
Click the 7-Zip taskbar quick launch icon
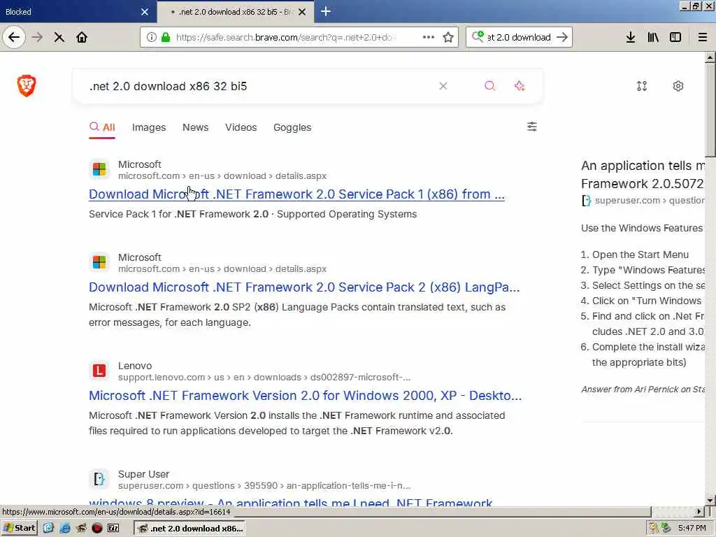click(113, 528)
